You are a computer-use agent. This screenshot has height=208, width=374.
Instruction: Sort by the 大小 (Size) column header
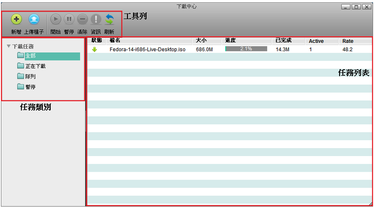click(201, 41)
